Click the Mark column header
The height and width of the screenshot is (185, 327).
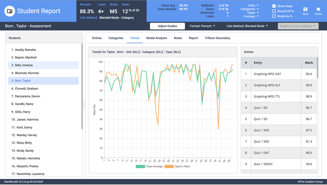click(x=309, y=63)
